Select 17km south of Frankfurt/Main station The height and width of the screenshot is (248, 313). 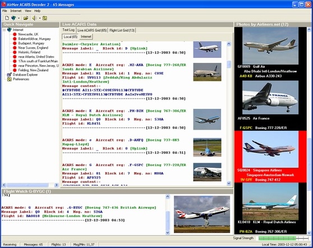click(x=38, y=61)
